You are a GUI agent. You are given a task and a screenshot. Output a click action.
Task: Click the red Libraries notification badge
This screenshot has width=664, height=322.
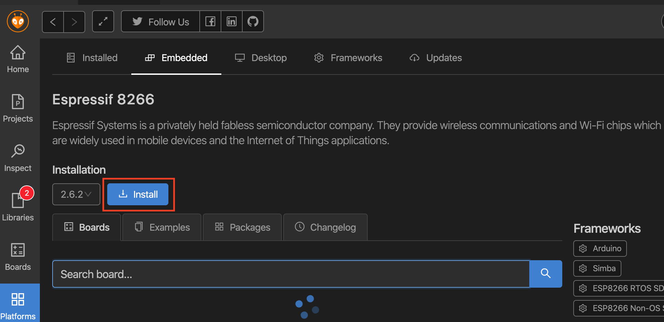[x=27, y=193]
